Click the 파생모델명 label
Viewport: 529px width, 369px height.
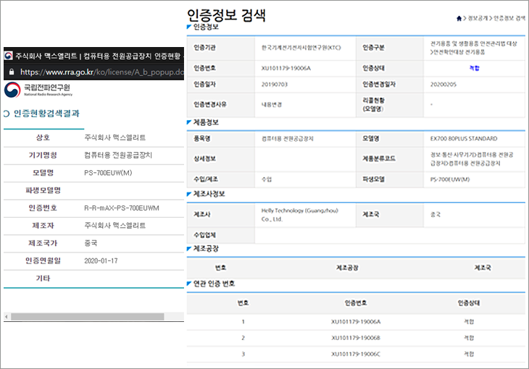click(43, 190)
